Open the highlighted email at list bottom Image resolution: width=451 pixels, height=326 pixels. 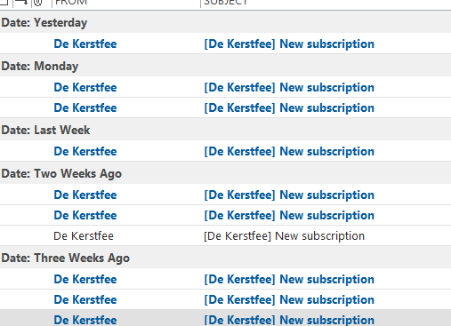(x=225, y=318)
